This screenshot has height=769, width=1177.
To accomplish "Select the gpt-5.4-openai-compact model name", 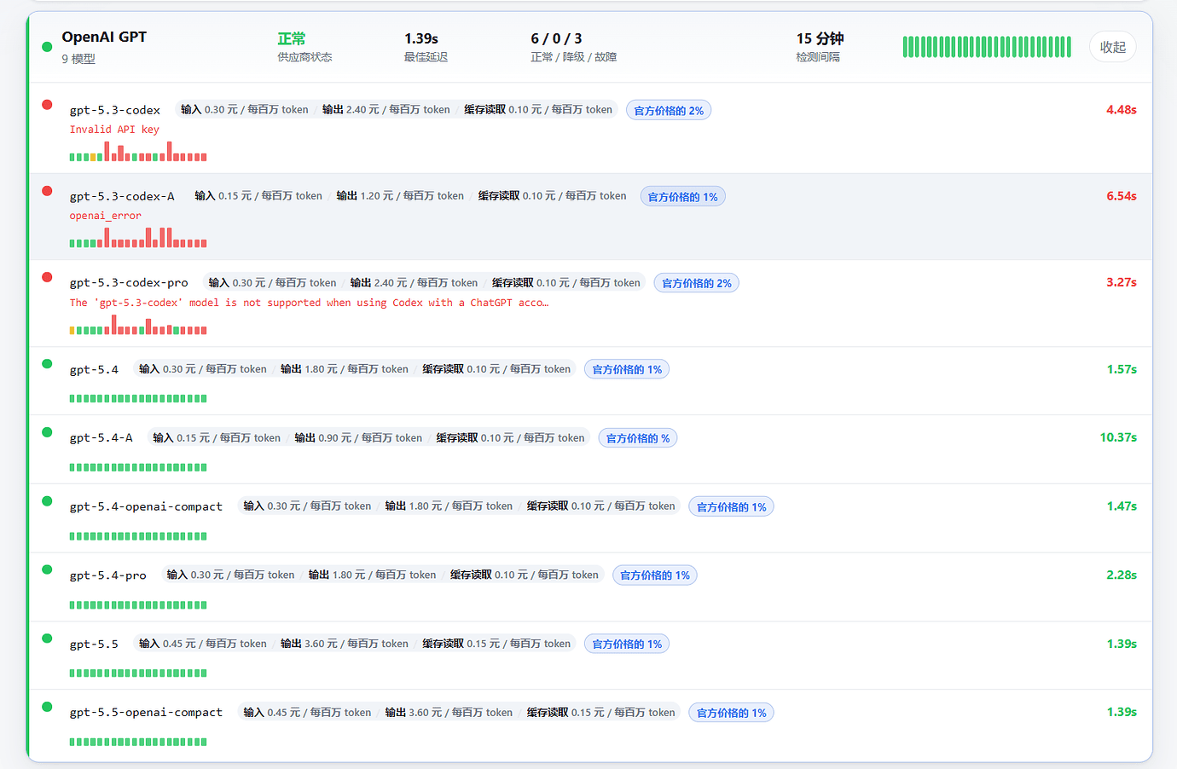I will click(146, 506).
